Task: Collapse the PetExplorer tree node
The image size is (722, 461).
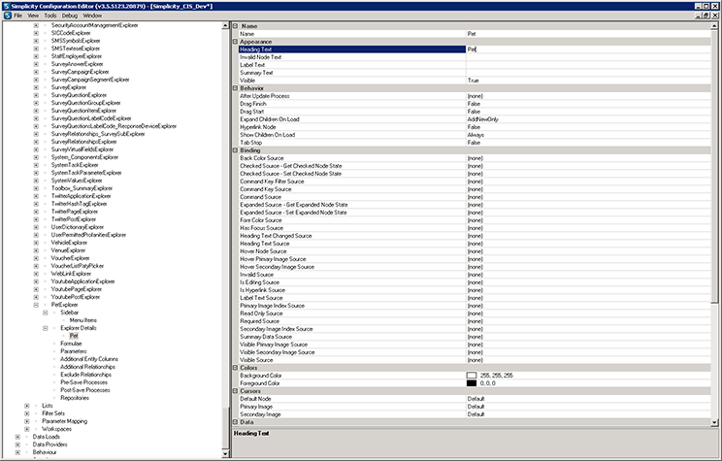Action: tap(37, 305)
